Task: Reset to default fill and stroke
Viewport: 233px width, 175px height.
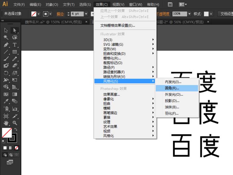Action: 3,141
